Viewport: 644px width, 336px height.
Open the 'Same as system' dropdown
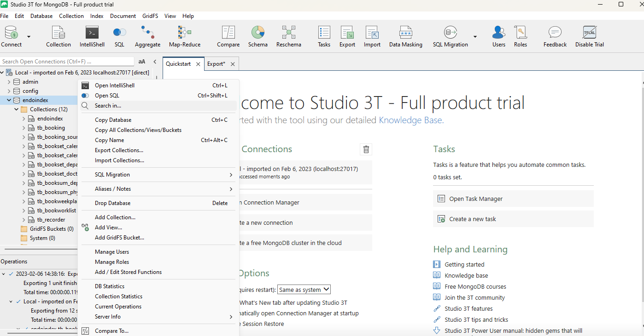(304, 290)
